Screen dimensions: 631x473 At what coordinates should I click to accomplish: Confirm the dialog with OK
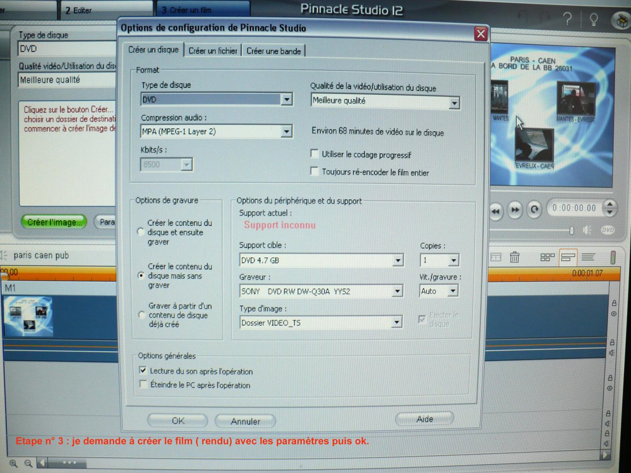click(177, 421)
